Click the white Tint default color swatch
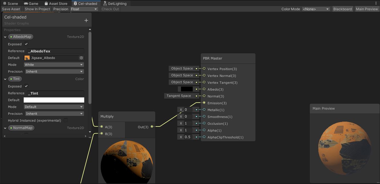The image size is (380, 184). point(54,100)
